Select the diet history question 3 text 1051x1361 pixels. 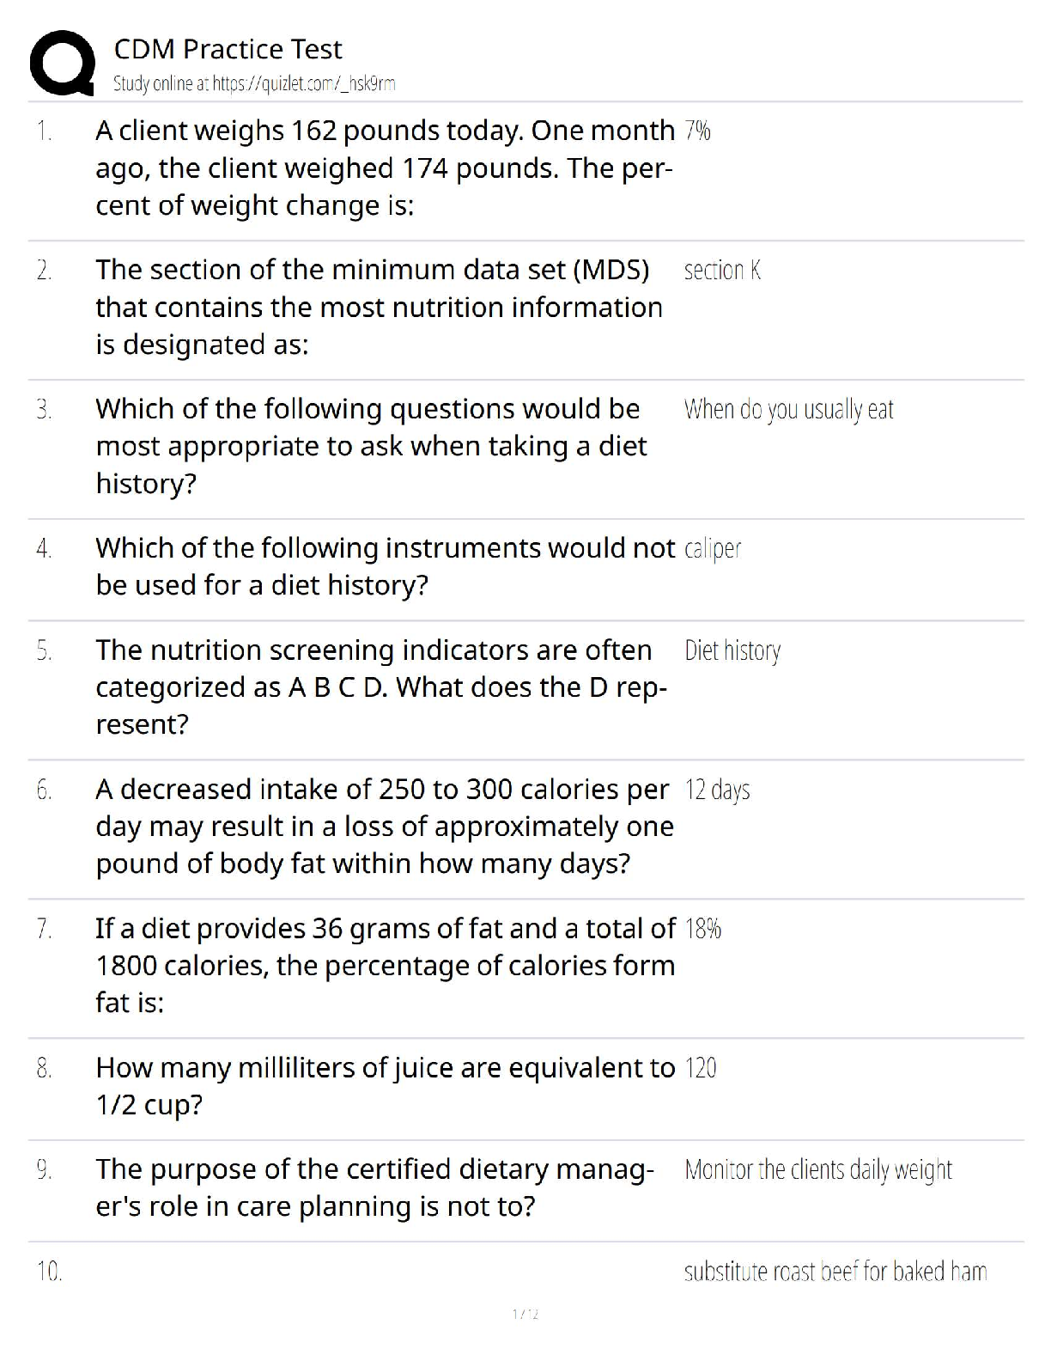click(371, 446)
